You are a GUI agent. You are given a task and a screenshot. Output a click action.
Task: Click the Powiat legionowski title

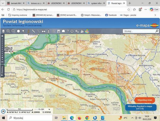[x=23, y=21]
